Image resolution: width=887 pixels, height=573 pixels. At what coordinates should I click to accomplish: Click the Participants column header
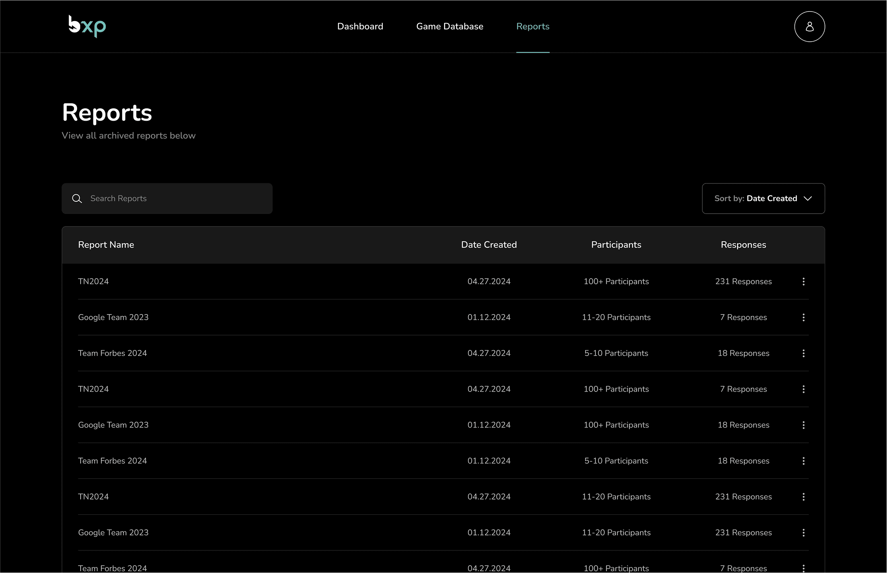(x=616, y=245)
